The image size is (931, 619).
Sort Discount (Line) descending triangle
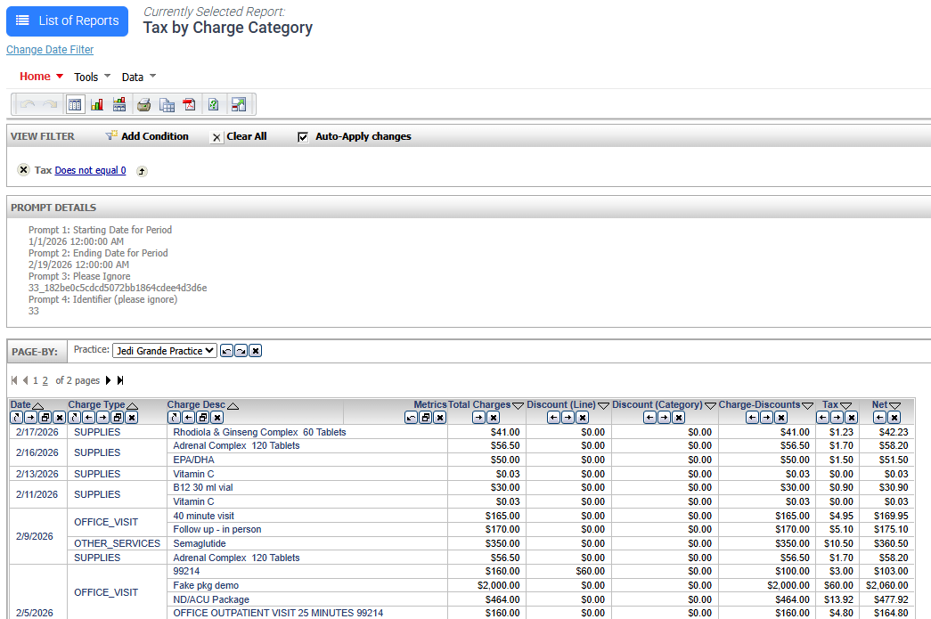tap(603, 406)
